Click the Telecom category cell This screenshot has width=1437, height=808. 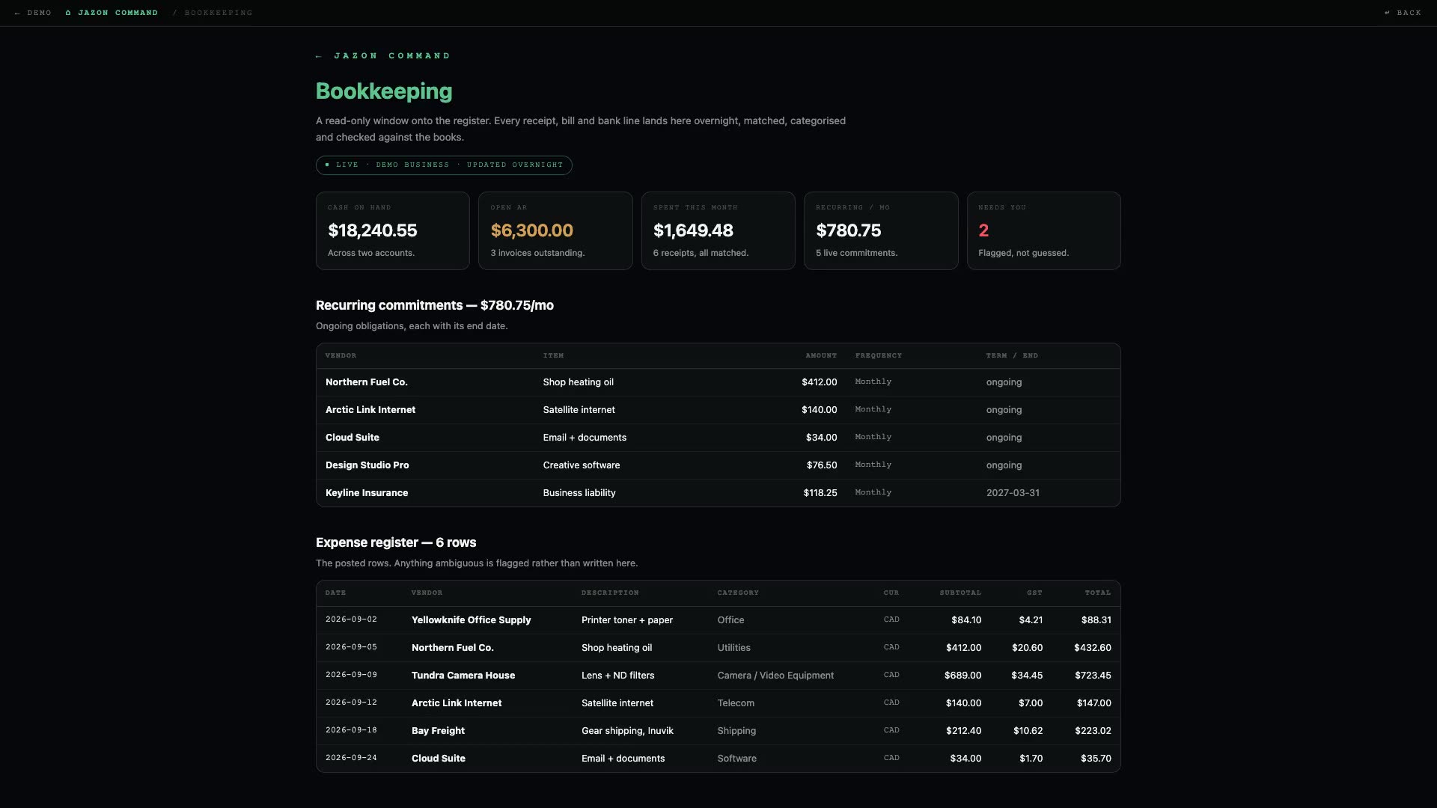click(x=736, y=703)
